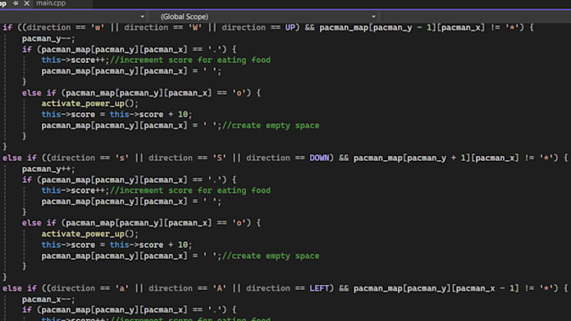This screenshot has height=321, width=571.
Task: Place cursor on the pacman_x-- line
Action: (x=48, y=299)
